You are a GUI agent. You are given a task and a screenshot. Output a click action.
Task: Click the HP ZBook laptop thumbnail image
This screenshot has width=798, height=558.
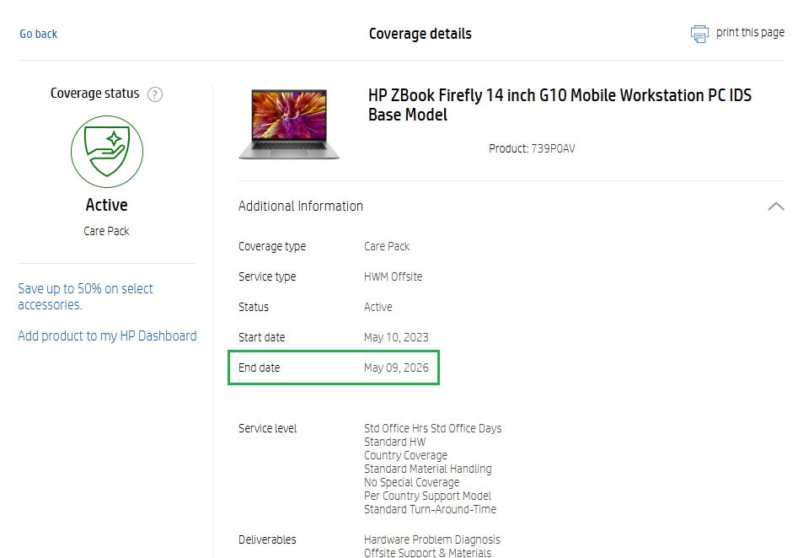[x=289, y=124]
